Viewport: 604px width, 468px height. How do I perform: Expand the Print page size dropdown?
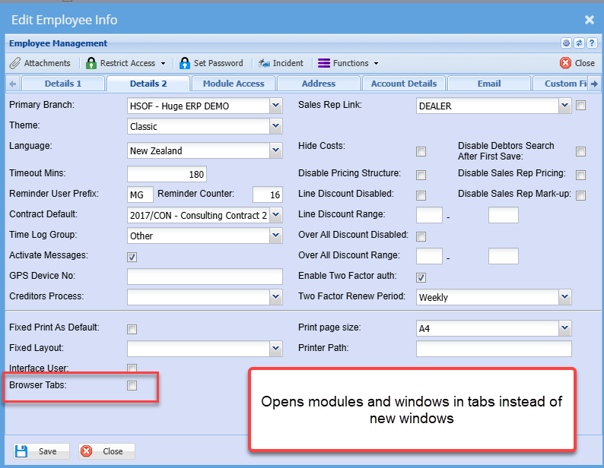(564, 328)
